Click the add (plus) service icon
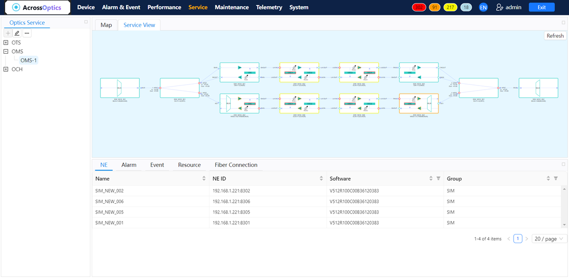Screen dimensions: 569x278 (x=8, y=33)
